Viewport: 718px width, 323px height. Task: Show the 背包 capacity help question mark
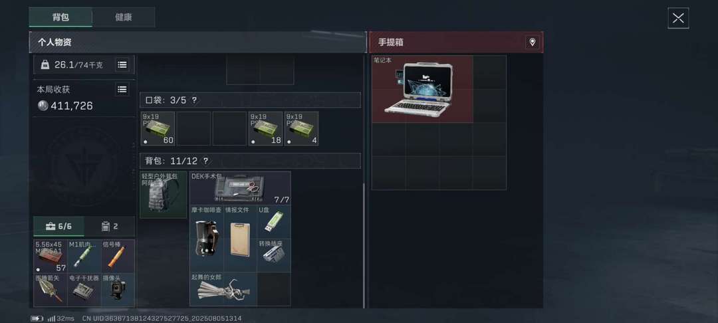[x=205, y=161]
